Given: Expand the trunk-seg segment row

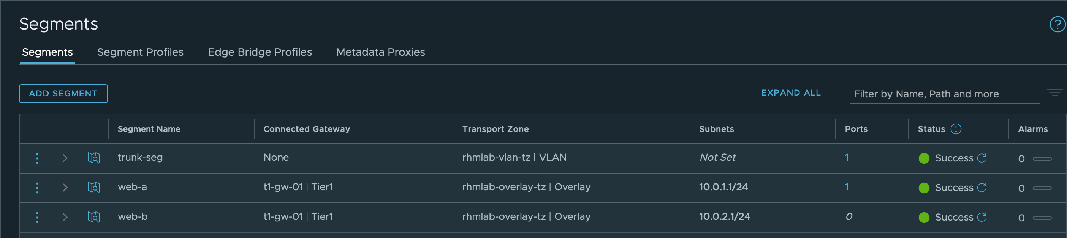Looking at the screenshot, I should (65, 158).
